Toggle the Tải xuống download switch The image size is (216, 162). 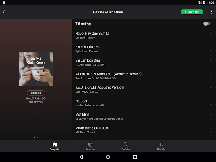click(207, 24)
